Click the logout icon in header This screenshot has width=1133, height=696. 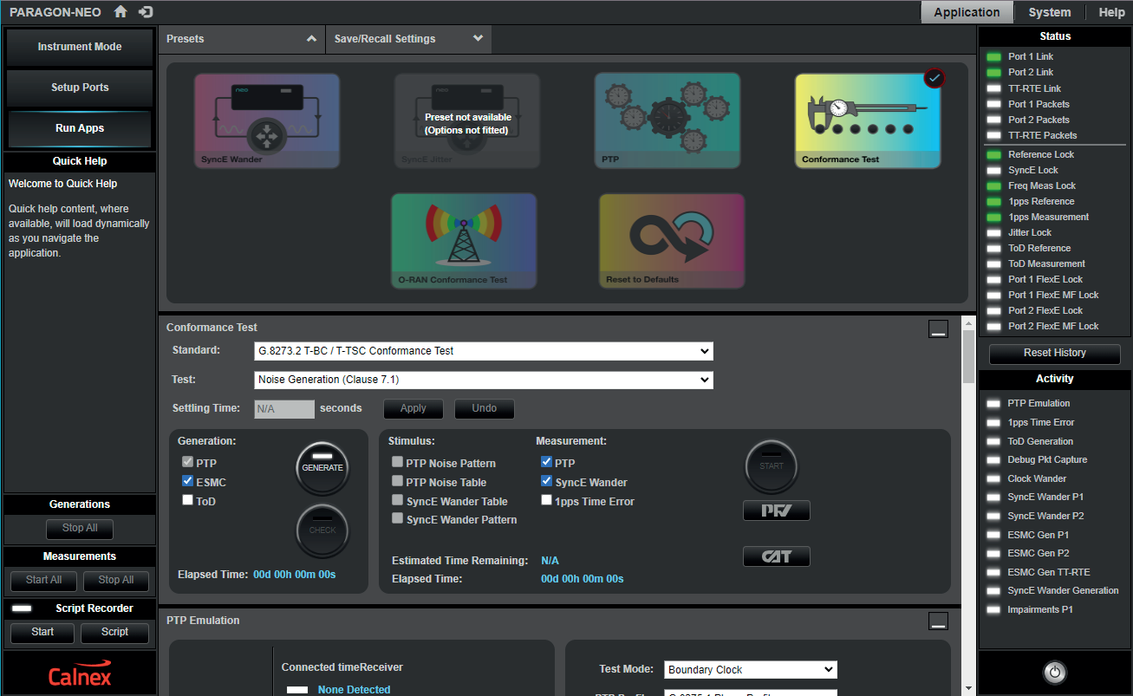[146, 12]
